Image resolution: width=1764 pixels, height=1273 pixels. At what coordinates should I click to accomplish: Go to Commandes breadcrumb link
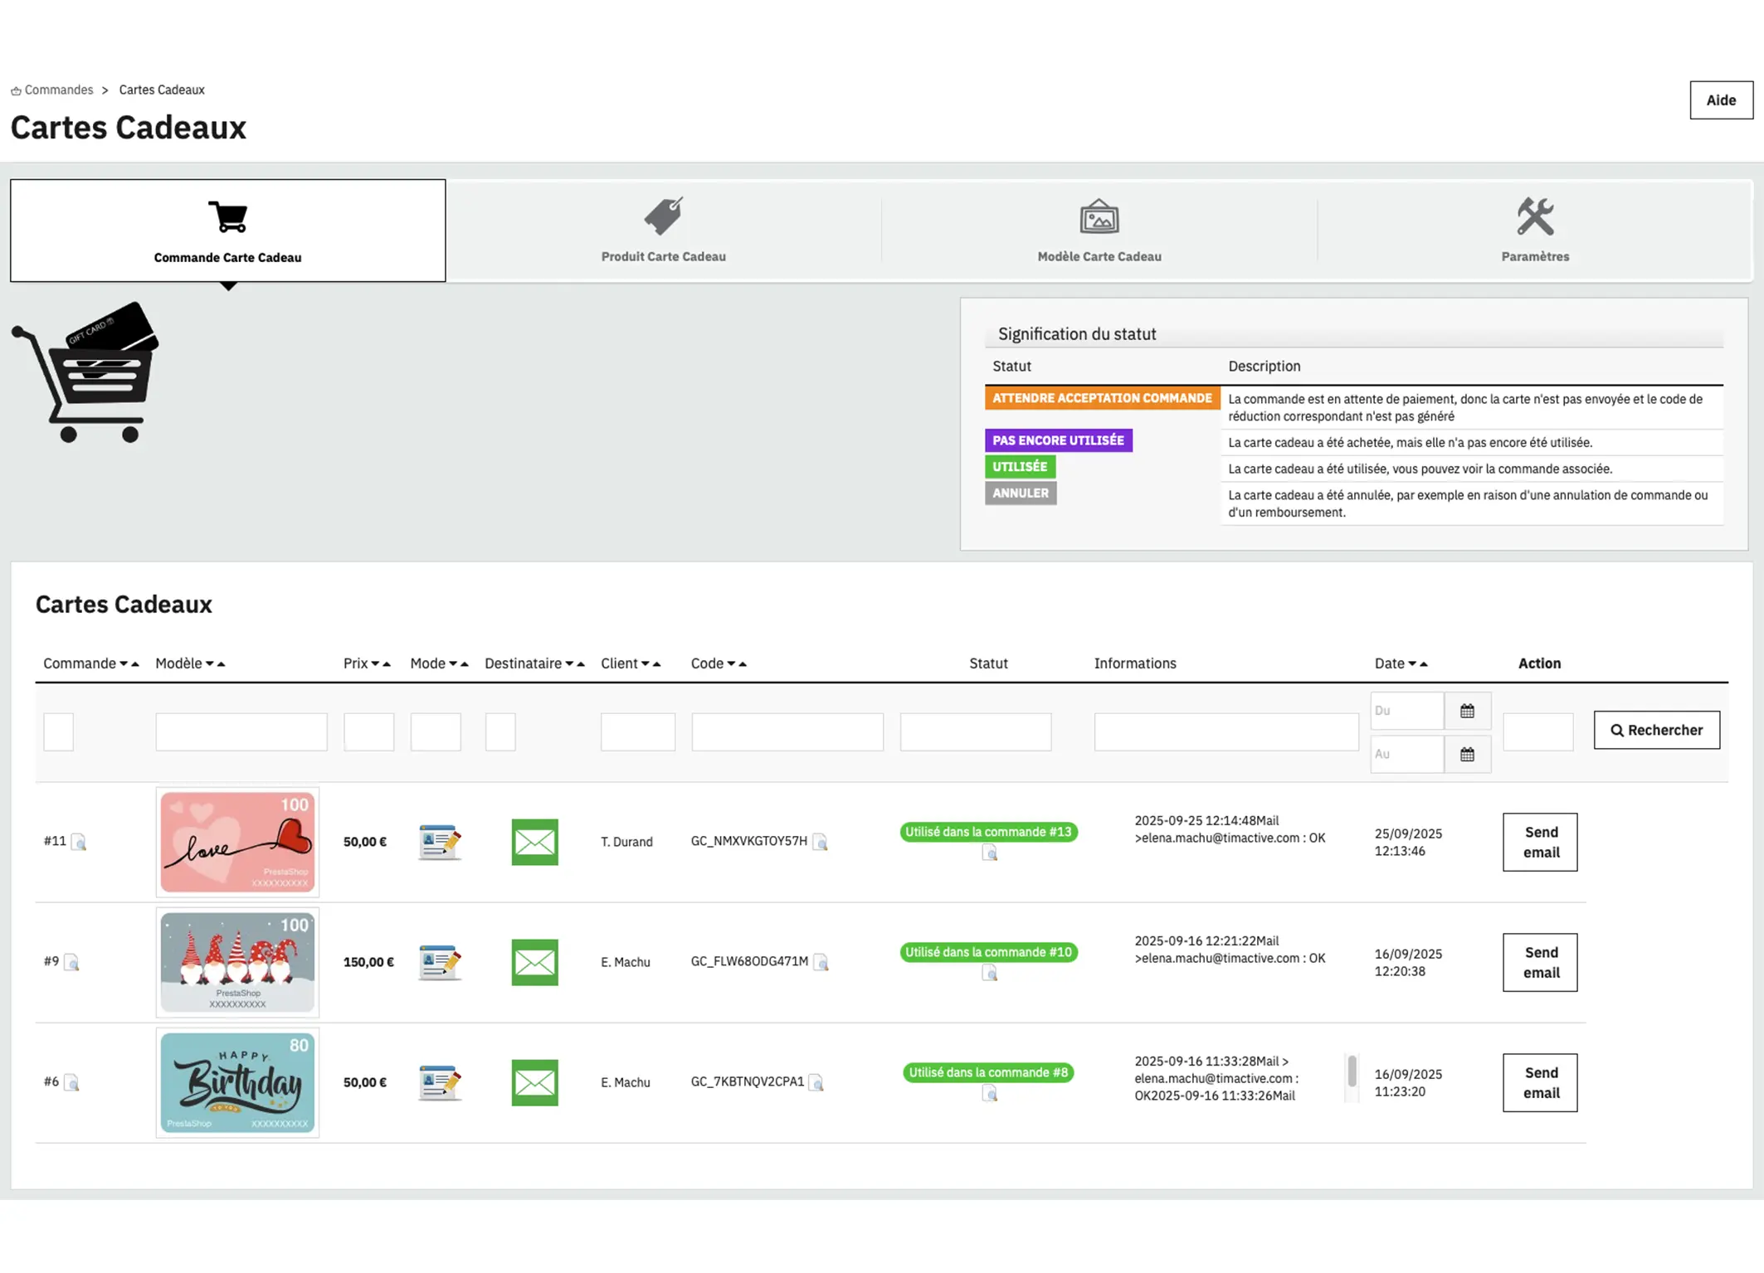[x=58, y=90]
